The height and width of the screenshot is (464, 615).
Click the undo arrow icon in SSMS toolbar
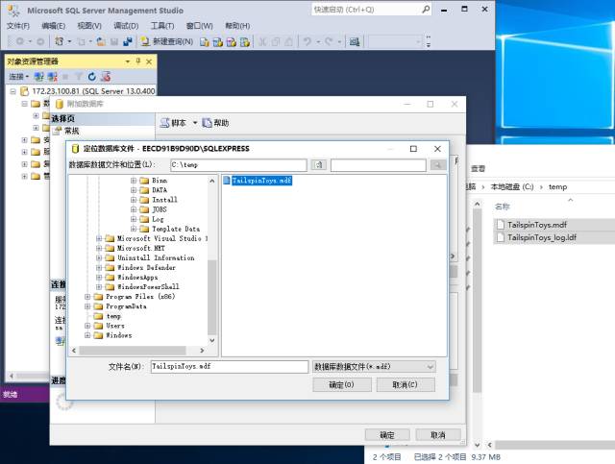coord(307,41)
